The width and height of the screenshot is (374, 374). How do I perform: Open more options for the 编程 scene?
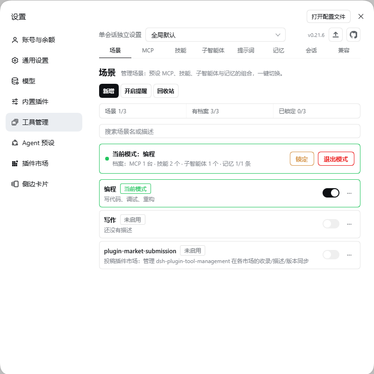click(x=349, y=193)
